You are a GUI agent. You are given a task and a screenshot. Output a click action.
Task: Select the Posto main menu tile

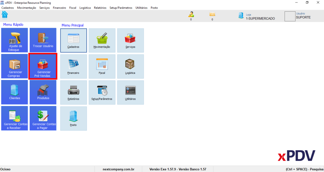73,118
